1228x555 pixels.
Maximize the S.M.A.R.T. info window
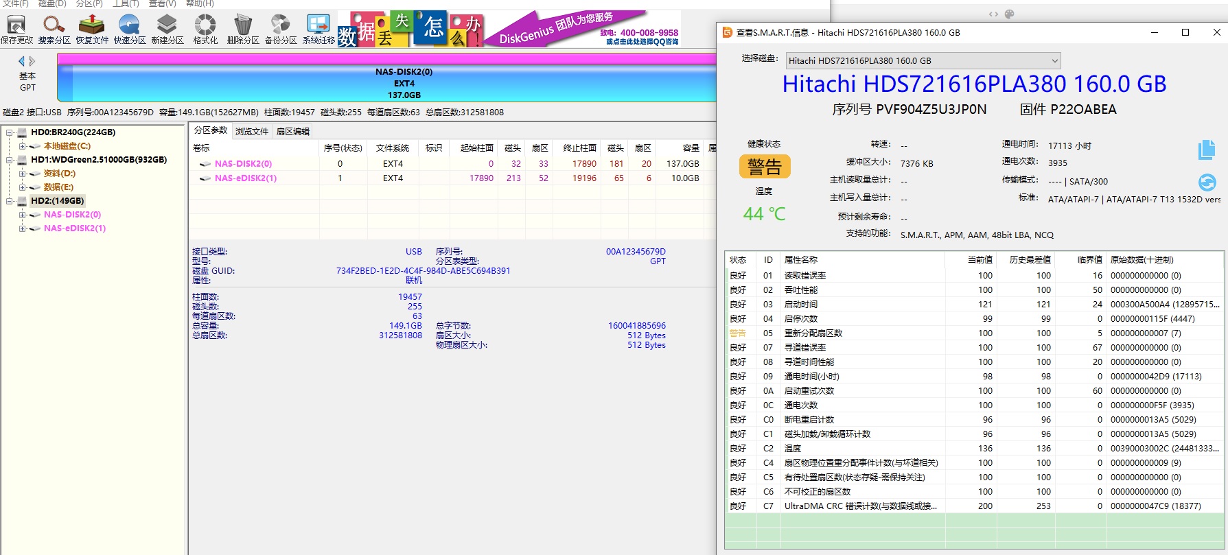pyautogui.click(x=1185, y=32)
